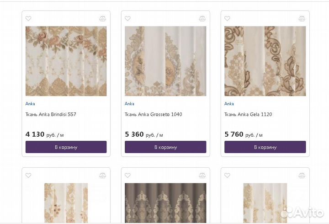View Anka Gela 1120 fabric photo

(x=265, y=61)
